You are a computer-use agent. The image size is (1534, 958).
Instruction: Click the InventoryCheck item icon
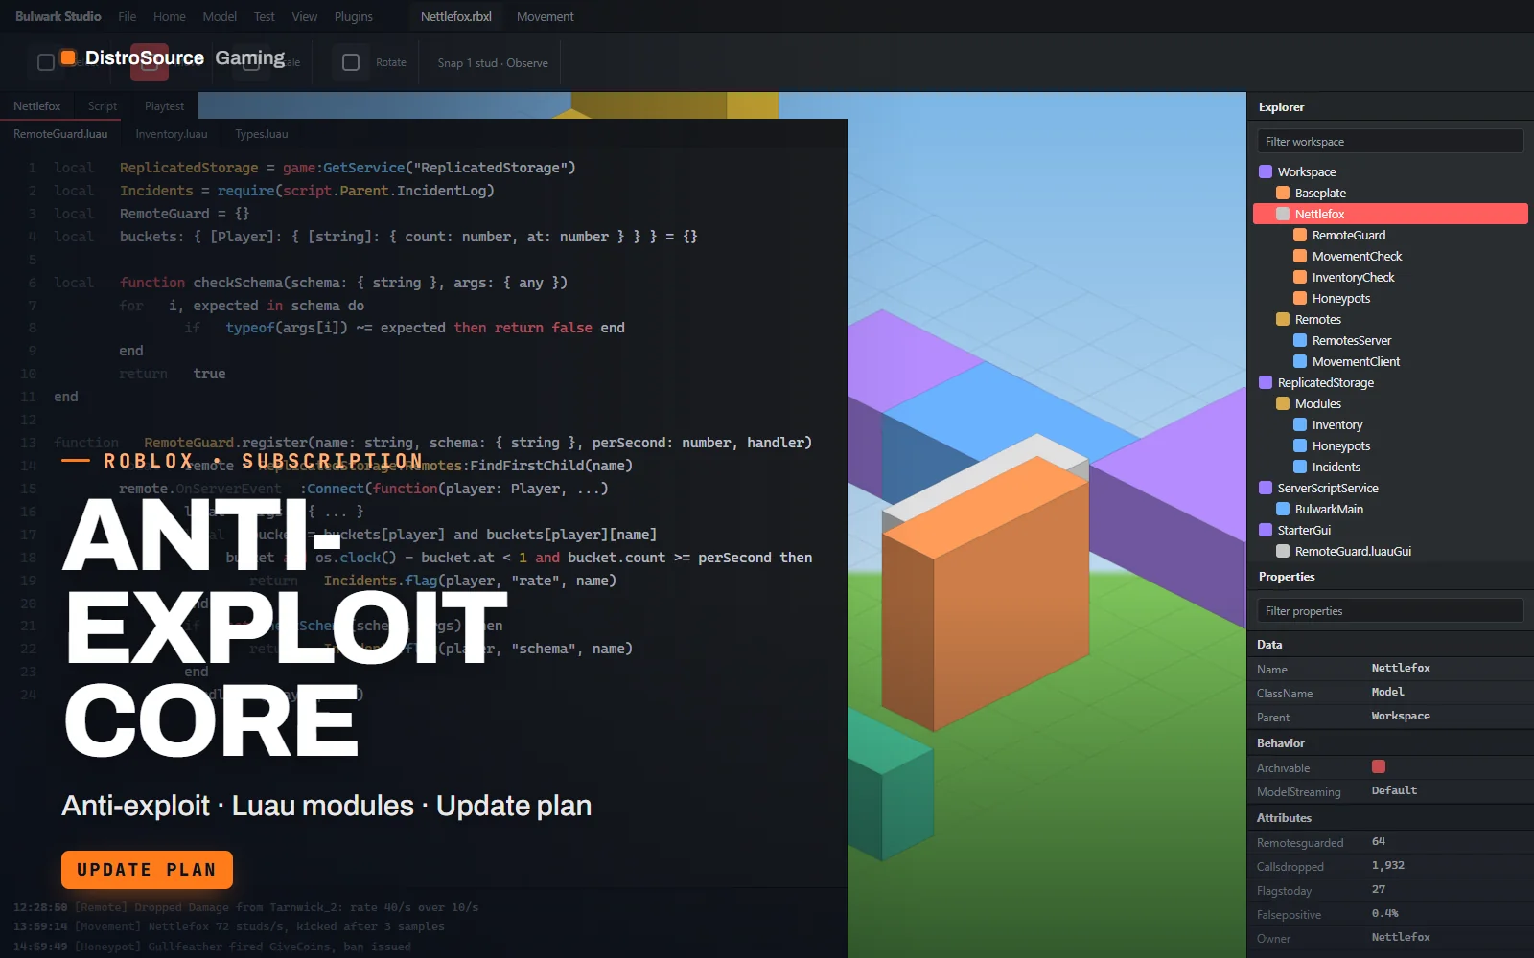pyautogui.click(x=1300, y=277)
